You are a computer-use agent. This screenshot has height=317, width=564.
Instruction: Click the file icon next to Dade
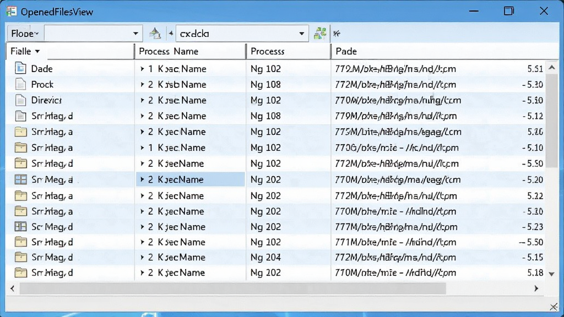pos(20,68)
